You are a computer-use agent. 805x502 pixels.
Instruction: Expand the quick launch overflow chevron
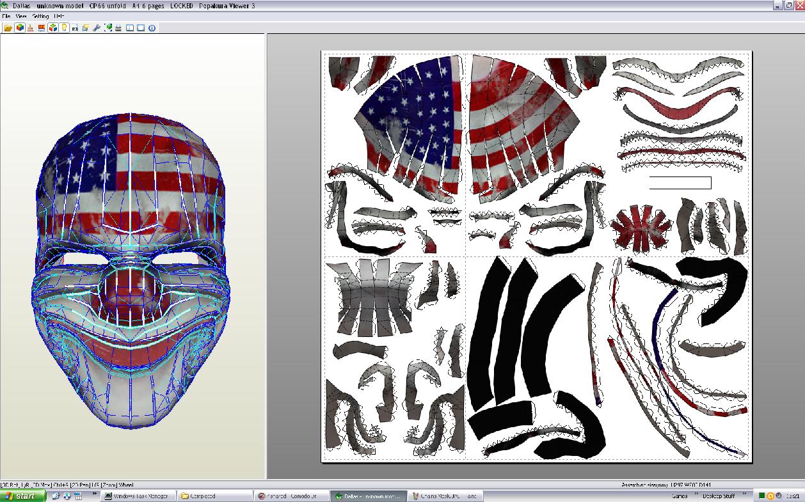[x=95, y=494]
